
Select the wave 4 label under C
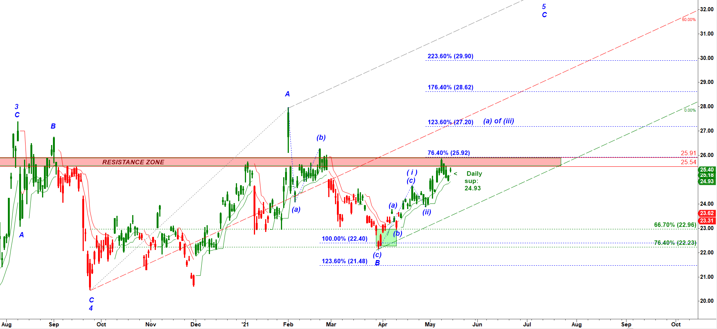click(91, 308)
